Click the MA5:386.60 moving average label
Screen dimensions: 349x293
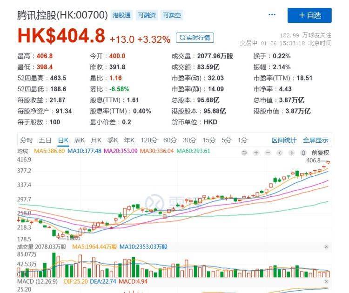(49, 151)
